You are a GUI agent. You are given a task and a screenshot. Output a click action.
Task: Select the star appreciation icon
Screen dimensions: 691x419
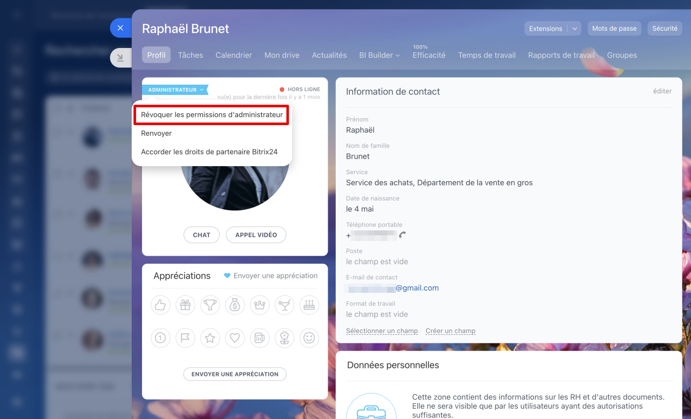point(210,338)
